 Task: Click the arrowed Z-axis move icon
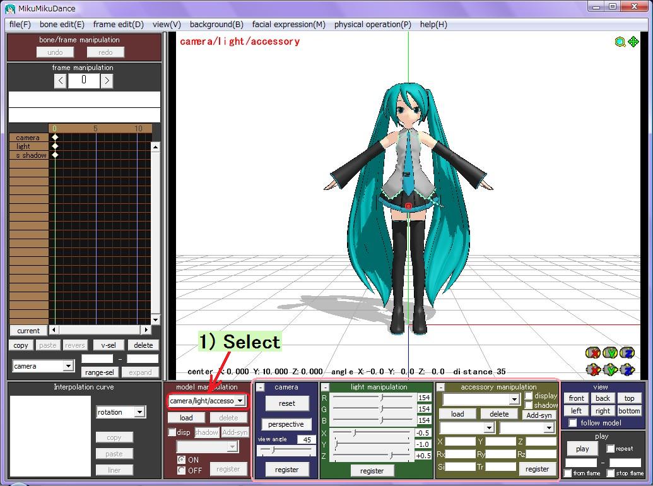(x=627, y=369)
